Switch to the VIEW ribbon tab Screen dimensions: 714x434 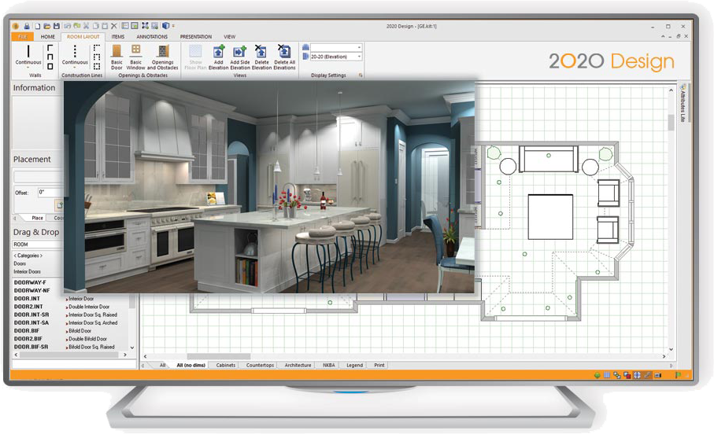(230, 37)
